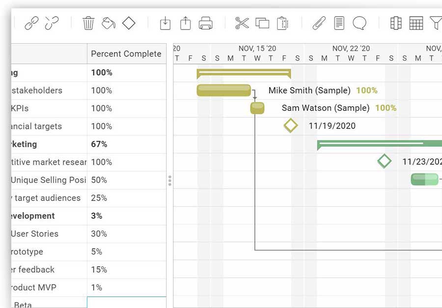
Task: Select the 5% prototype percent cell
Action: (127, 252)
